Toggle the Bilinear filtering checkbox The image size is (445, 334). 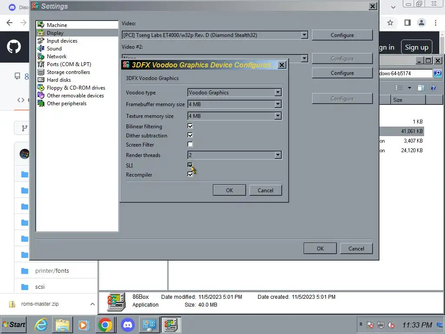pyautogui.click(x=190, y=126)
